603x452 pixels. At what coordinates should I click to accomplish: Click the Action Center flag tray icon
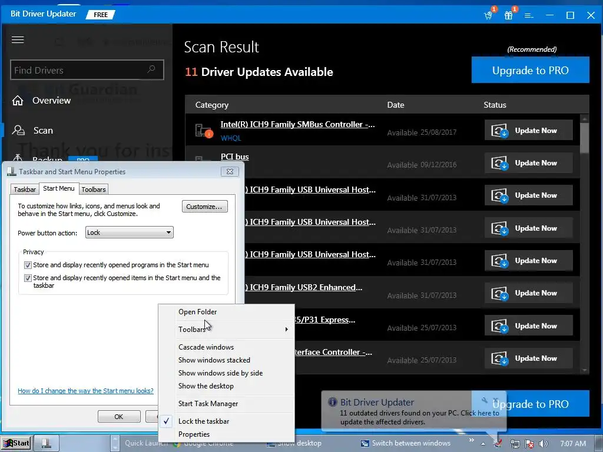coord(529,444)
